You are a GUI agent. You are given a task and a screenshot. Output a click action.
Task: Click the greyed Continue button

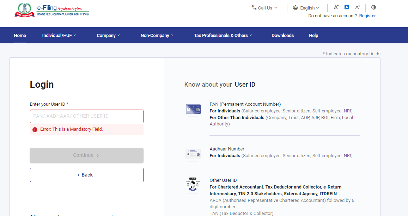click(87, 155)
